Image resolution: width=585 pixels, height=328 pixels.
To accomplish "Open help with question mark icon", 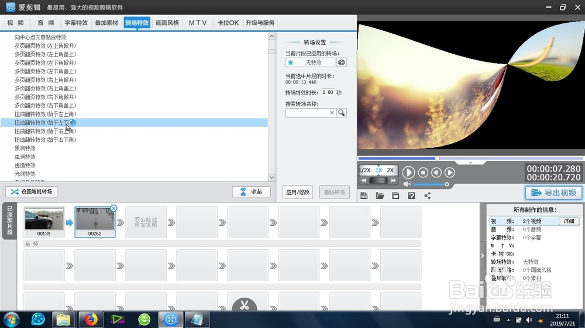I will pos(411,196).
